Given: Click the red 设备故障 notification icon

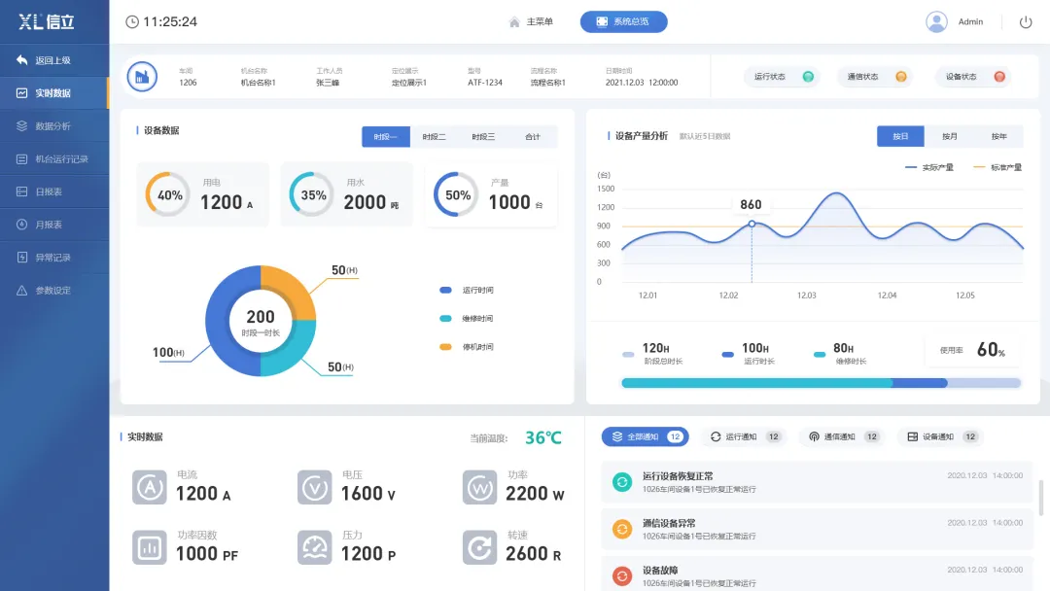Looking at the screenshot, I should click(622, 575).
